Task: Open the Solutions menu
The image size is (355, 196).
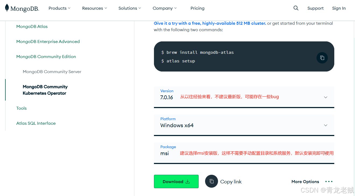Action: (130, 8)
